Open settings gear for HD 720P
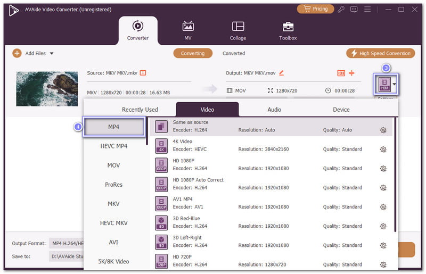Image resolution: width=426 pixels, height=274 pixels. pos(383,264)
